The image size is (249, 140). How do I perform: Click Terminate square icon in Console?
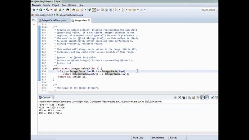(x=175, y=98)
